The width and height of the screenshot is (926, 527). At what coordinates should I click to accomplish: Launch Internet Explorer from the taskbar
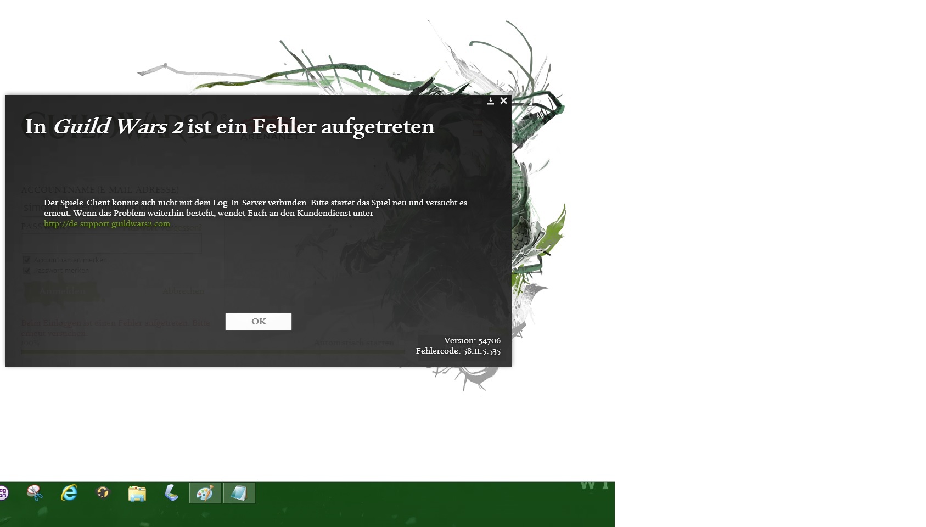click(69, 493)
